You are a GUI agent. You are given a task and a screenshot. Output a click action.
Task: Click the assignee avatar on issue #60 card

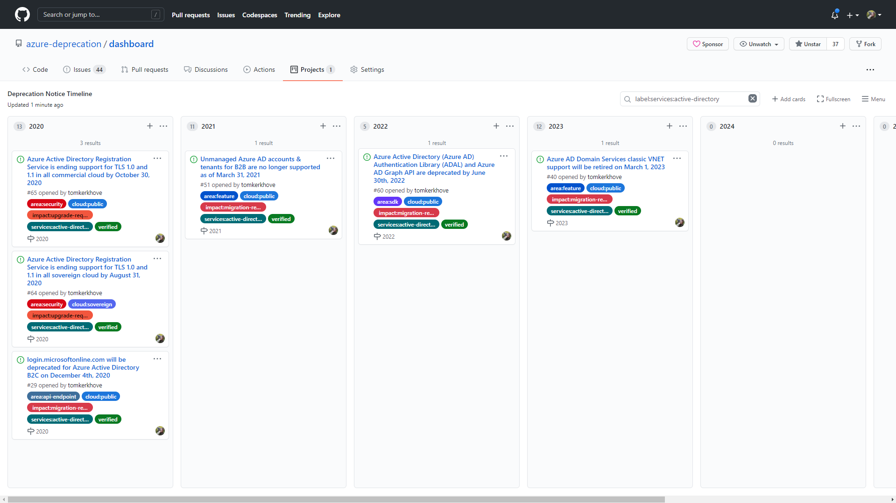coord(507,236)
